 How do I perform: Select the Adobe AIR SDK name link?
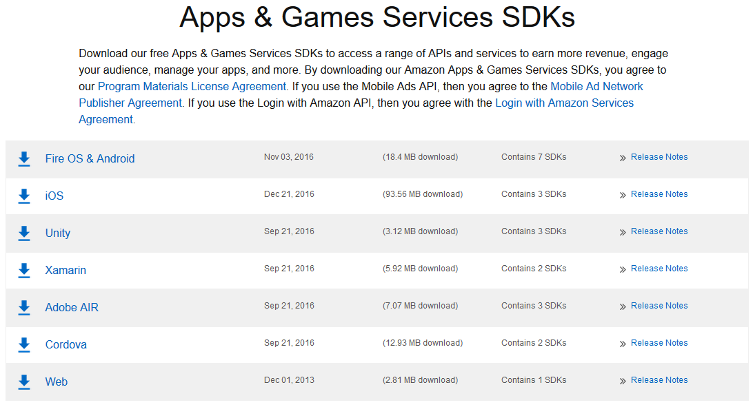coord(72,307)
